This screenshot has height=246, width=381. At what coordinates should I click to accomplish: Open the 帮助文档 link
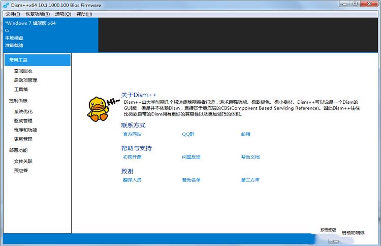tap(250, 157)
